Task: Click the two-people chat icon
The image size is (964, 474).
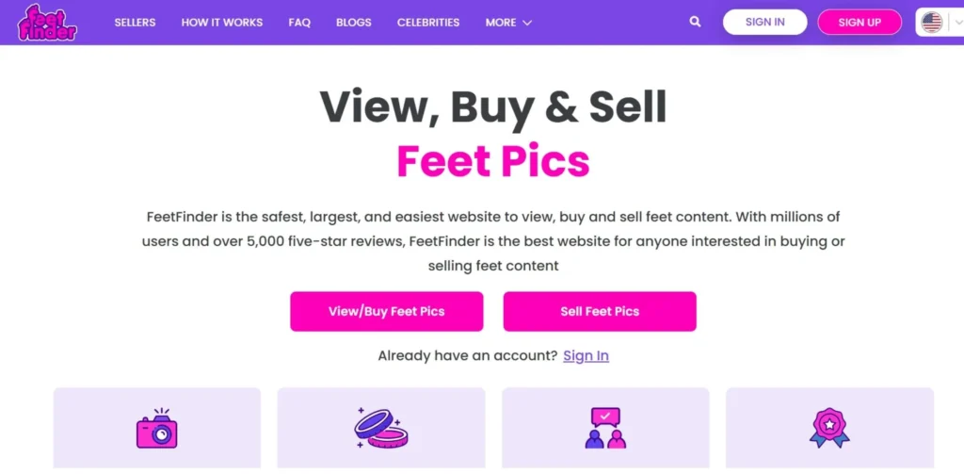Action: 604,428
